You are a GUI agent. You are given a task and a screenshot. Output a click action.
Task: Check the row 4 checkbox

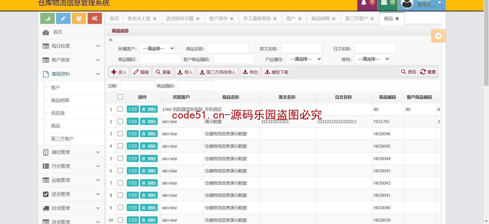(120, 146)
